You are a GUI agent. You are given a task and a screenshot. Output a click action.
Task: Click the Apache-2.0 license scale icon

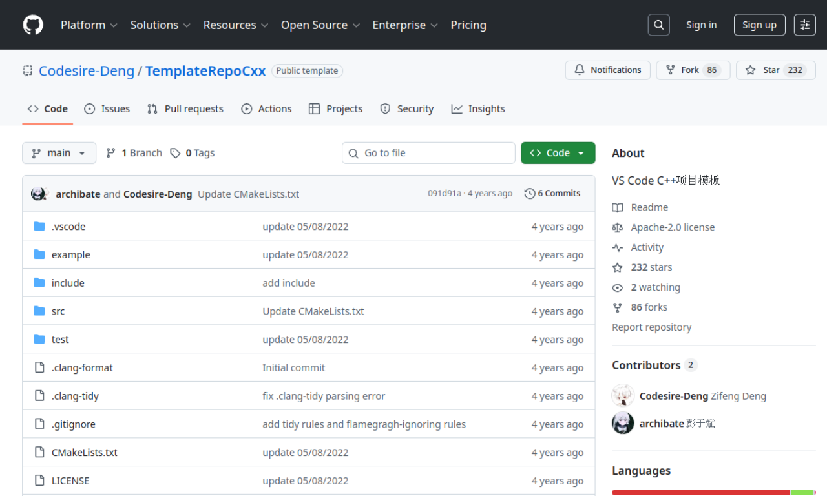coord(618,227)
